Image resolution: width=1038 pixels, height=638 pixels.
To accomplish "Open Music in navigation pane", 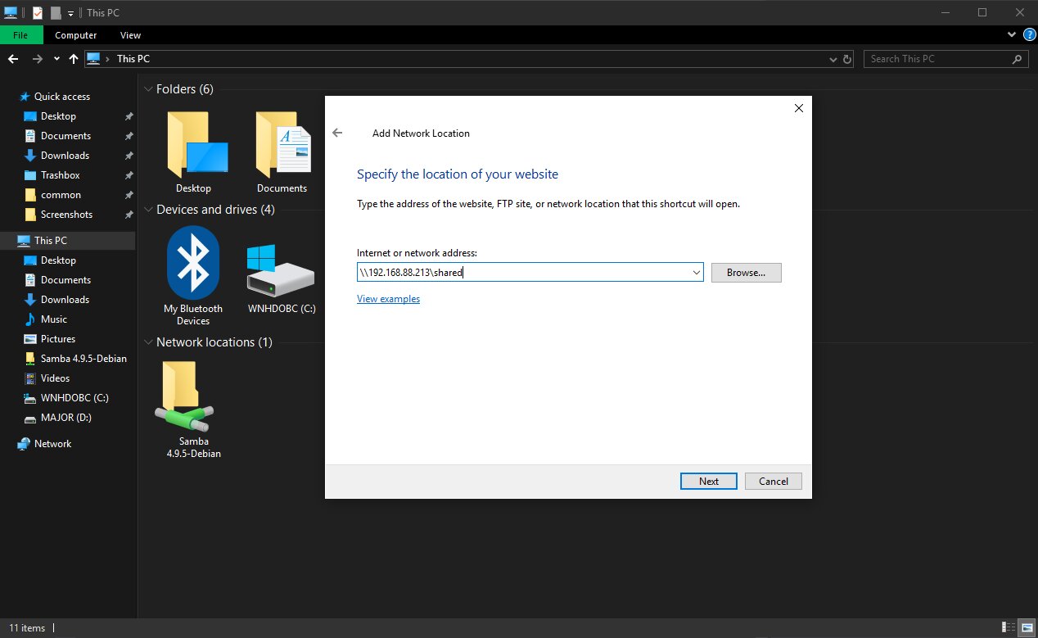I will 54,319.
